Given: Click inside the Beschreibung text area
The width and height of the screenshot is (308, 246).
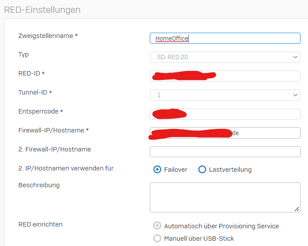Looking at the screenshot, I should tap(225, 197).
